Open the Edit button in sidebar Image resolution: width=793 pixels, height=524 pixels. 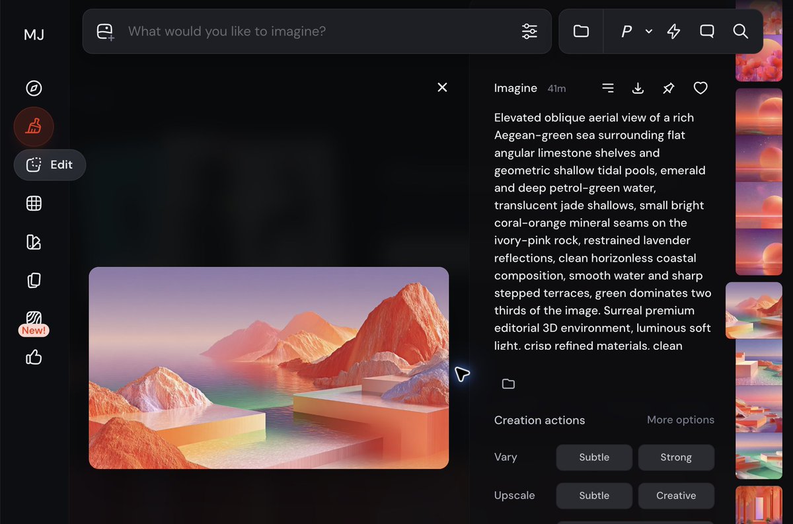50,165
